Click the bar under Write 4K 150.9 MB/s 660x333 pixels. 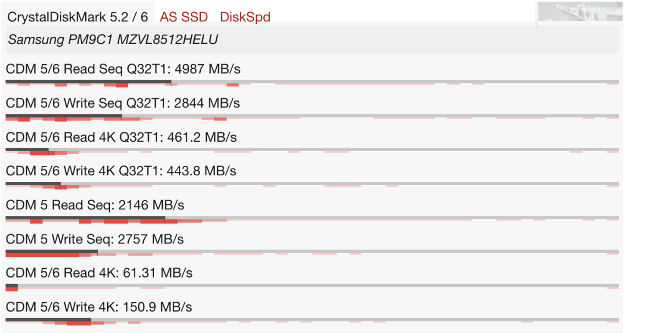pyautogui.click(x=312, y=320)
